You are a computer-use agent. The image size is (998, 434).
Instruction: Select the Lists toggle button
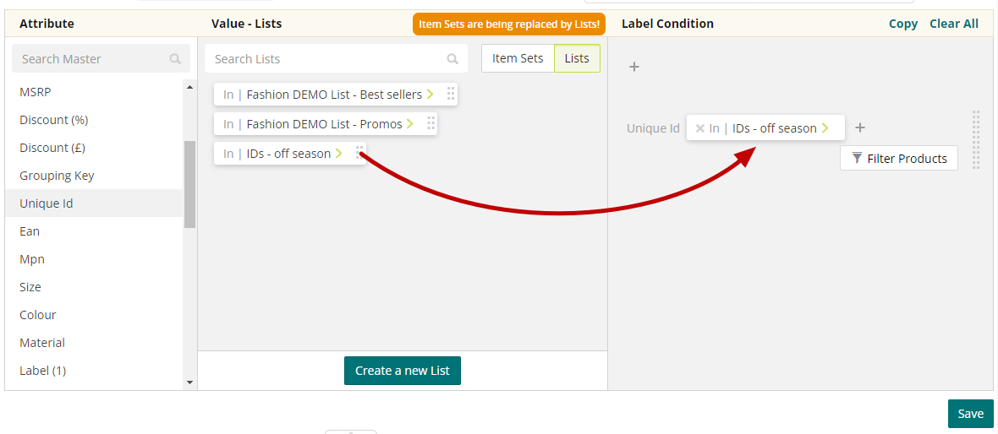(577, 58)
